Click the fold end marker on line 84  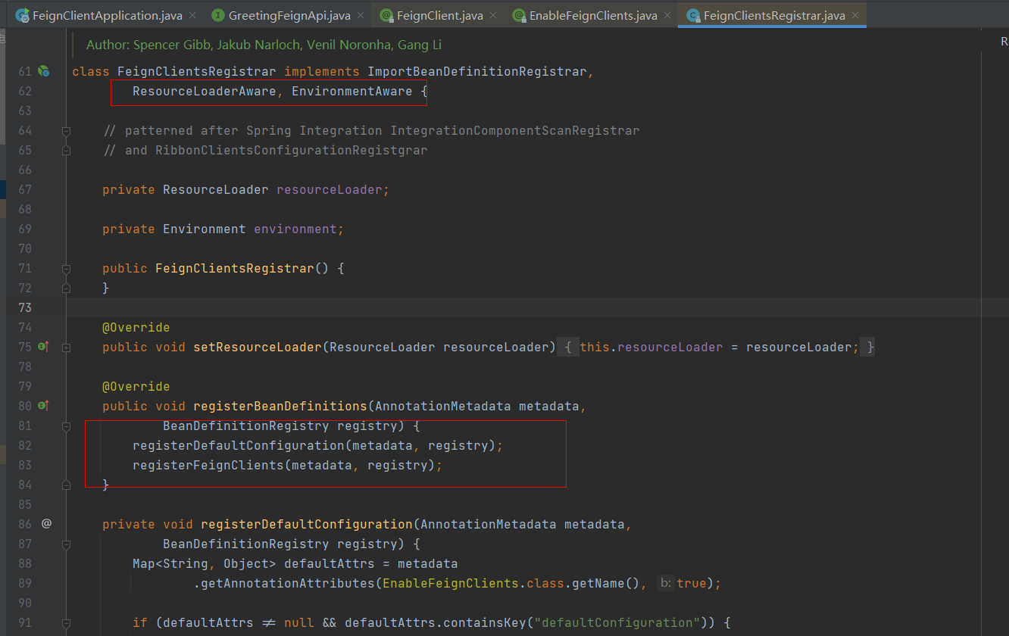(66, 485)
